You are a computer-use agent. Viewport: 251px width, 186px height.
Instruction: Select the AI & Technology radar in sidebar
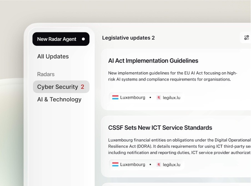point(59,99)
